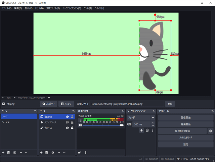Mute Desktop Audio speaker icon
215x162 pixels.
coord(80,125)
